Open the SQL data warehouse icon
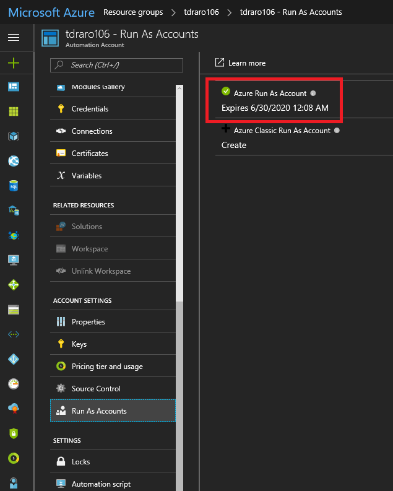393x491 pixels. point(14,211)
